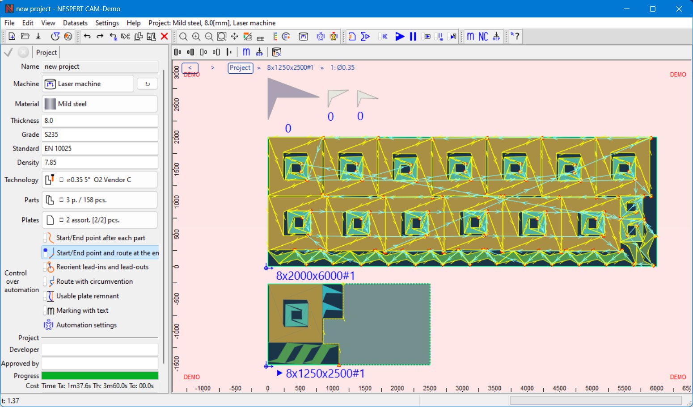Toggle Reorient lead-ins and lead-outs
Viewport: 693px width, 407px height.
click(96, 267)
